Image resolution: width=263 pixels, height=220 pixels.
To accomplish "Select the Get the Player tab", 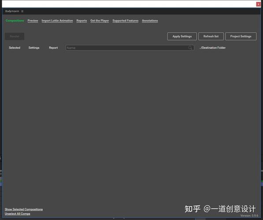I will pos(100,21).
